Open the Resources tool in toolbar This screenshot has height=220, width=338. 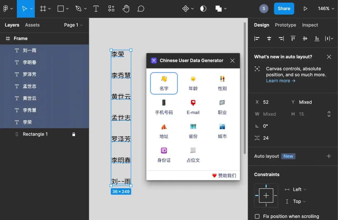(111, 9)
